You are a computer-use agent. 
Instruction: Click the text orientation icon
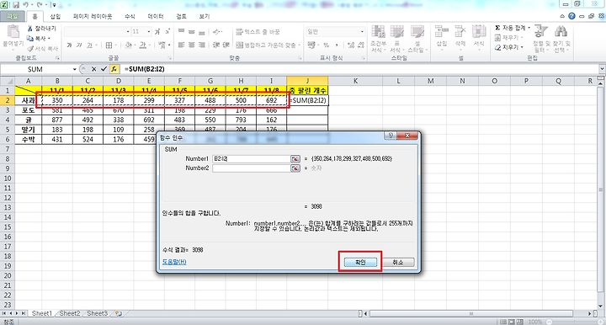217,32
